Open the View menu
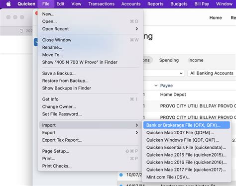The width and height of the screenshot is (236, 186). click(x=76, y=4)
